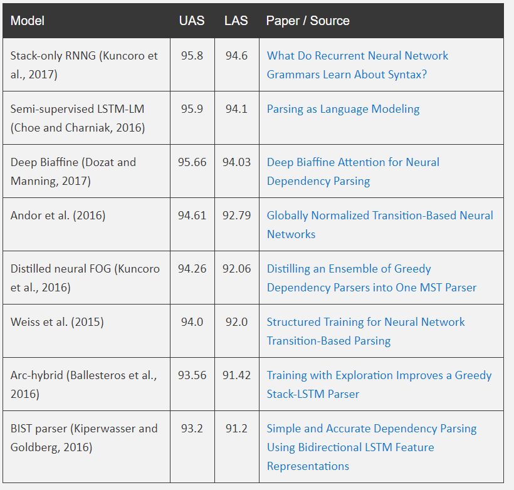Select the Semi-supervised LSTM-LM model cell
The image size is (514, 490).
point(87,118)
